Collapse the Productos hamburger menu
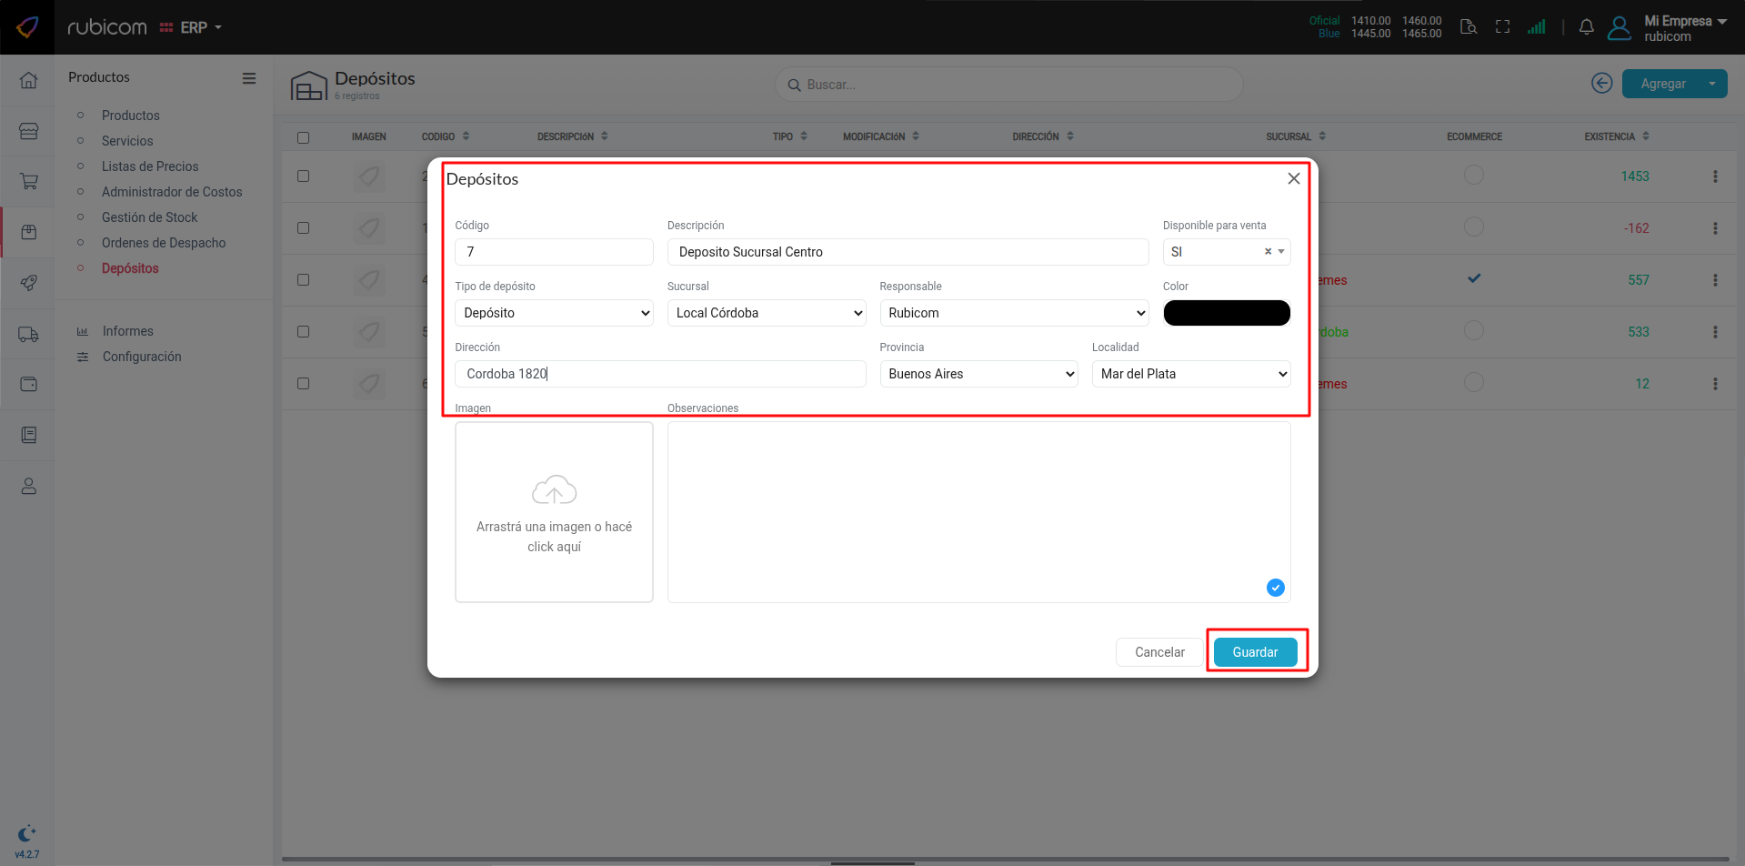Screen dimensions: 1745x866 (x=248, y=78)
